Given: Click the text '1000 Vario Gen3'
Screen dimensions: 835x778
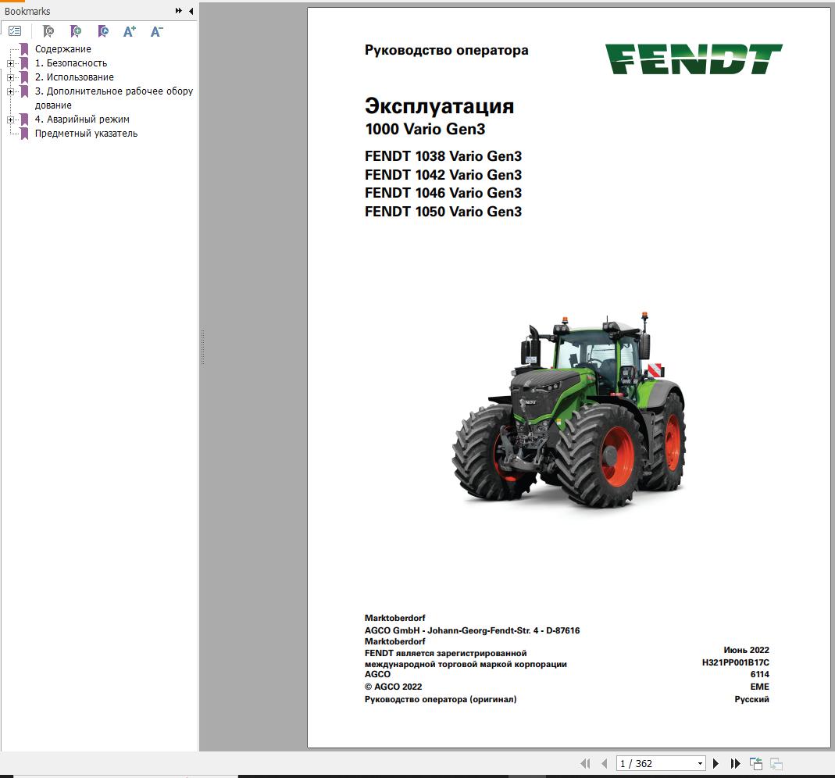Looking at the screenshot, I should coord(425,129).
